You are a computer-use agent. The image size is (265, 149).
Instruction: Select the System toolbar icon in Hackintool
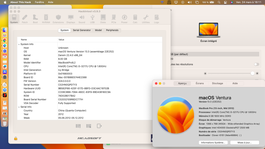pos(14,19)
